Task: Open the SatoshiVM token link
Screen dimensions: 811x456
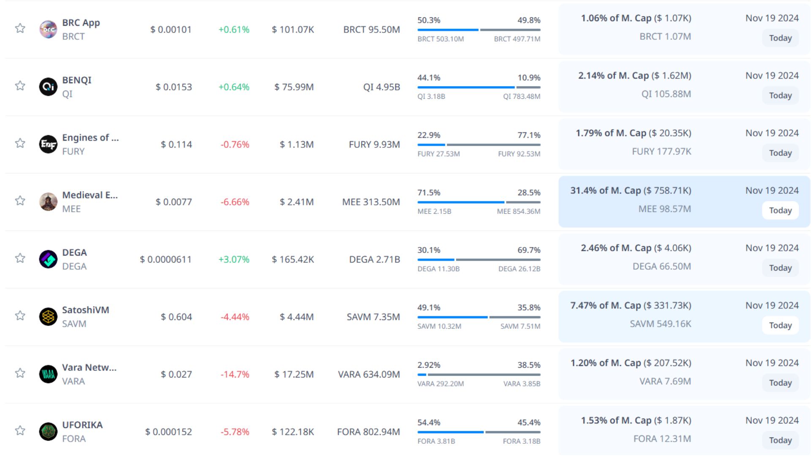Action: pyautogui.click(x=86, y=310)
